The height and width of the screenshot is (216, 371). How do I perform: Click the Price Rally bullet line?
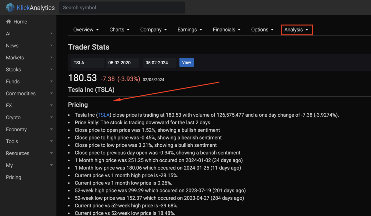tap(143, 123)
